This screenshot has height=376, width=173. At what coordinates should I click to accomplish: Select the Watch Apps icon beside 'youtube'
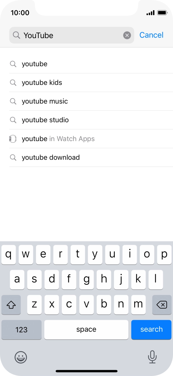[x=13, y=139]
